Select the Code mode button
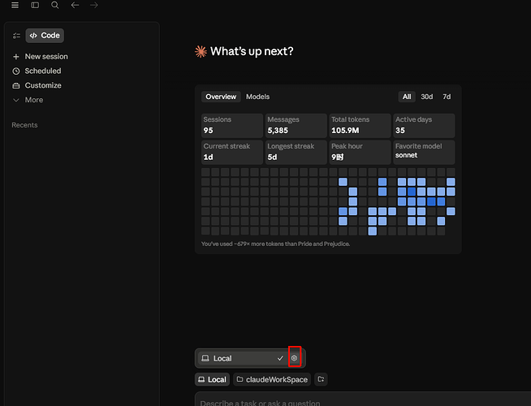Viewport: 531px width, 406px height. click(45, 36)
